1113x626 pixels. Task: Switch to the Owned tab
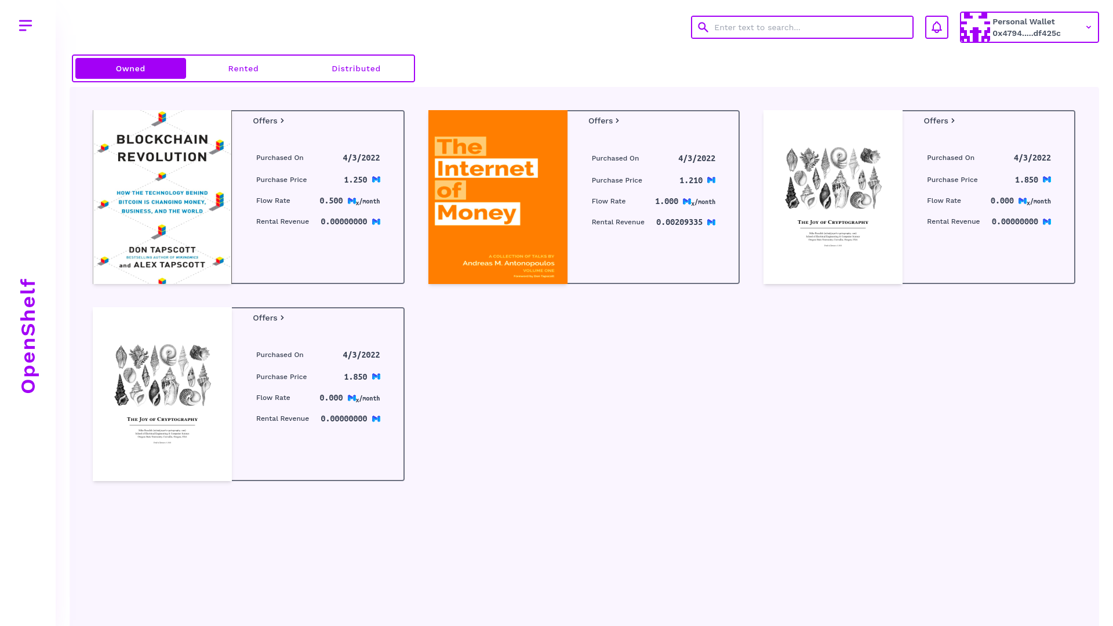[x=130, y=68]
